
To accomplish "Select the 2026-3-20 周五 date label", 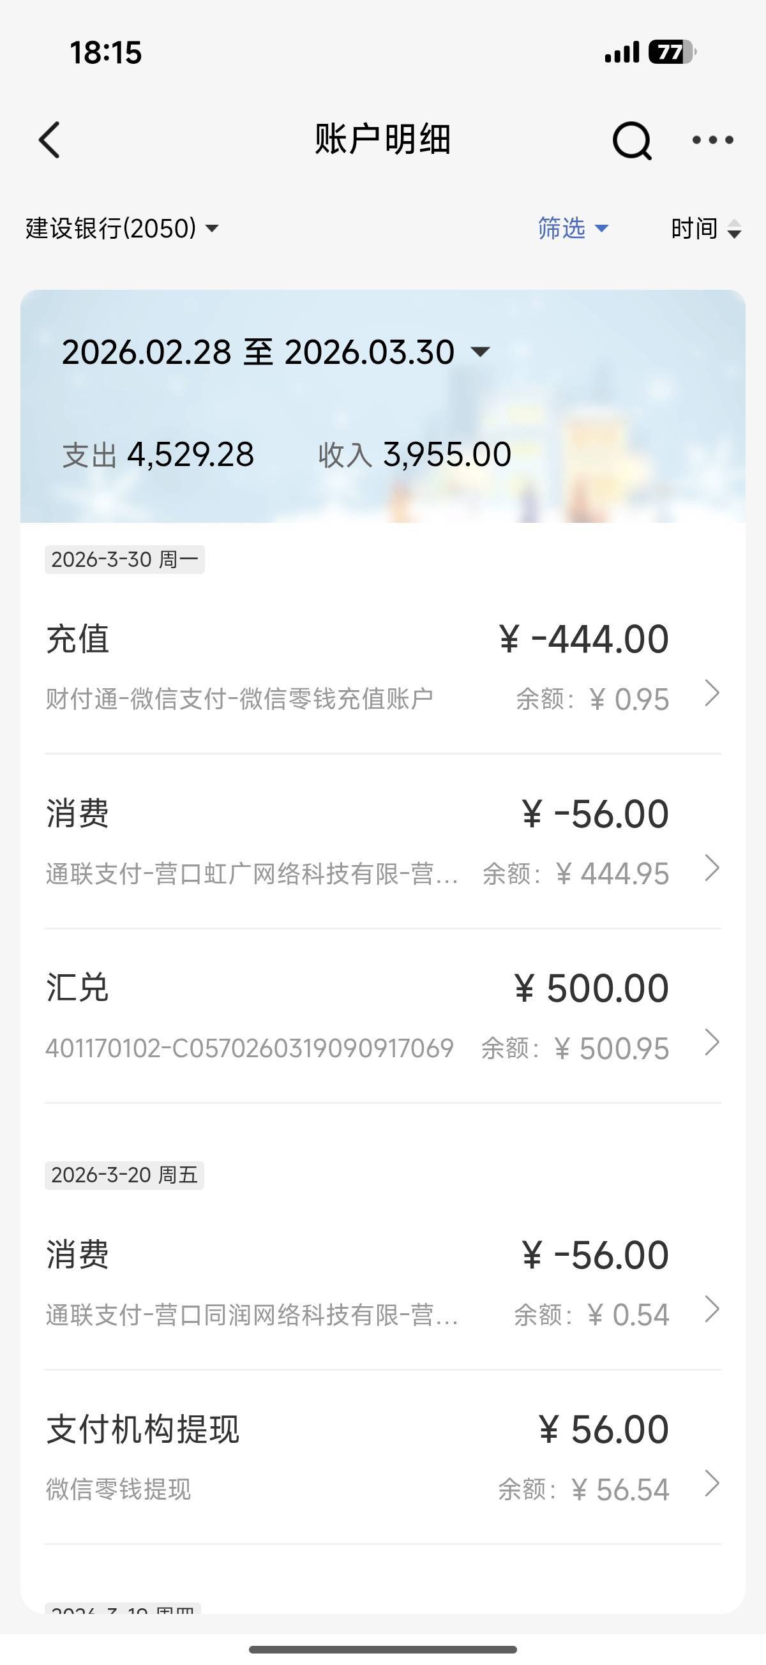I will point(124,1175).
